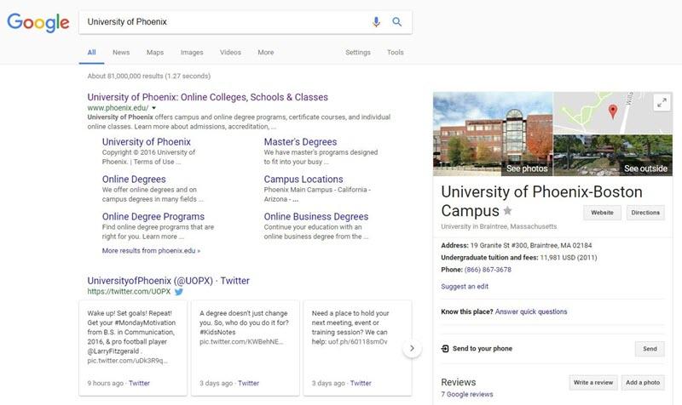The width and height of the screenshot is (682, 405).
Task: Open tweet about holding your next meeting
Action: point(357,348)
